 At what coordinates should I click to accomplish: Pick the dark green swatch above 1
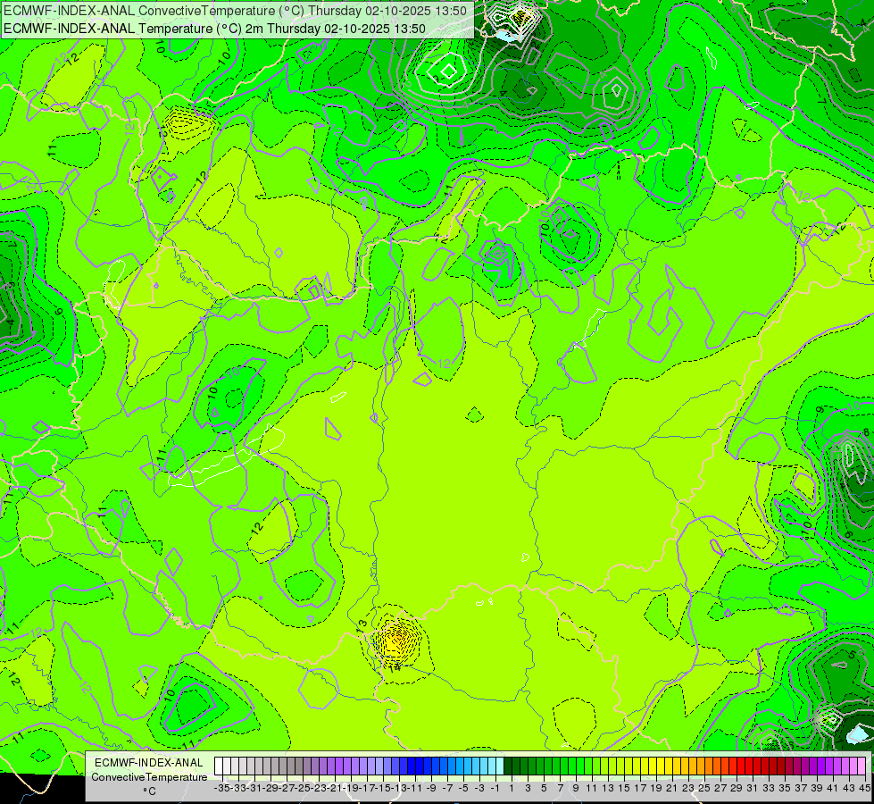coord(508,766)
